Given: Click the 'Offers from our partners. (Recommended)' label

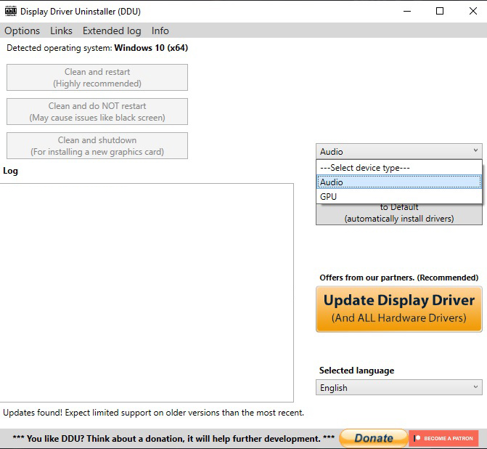Looking at the screenshot, I should (x=399, y=278).
